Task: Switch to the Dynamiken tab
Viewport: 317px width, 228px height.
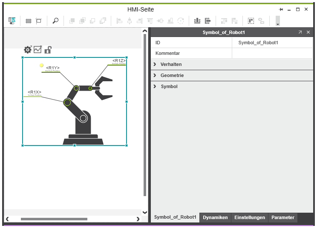Action: 215,217
